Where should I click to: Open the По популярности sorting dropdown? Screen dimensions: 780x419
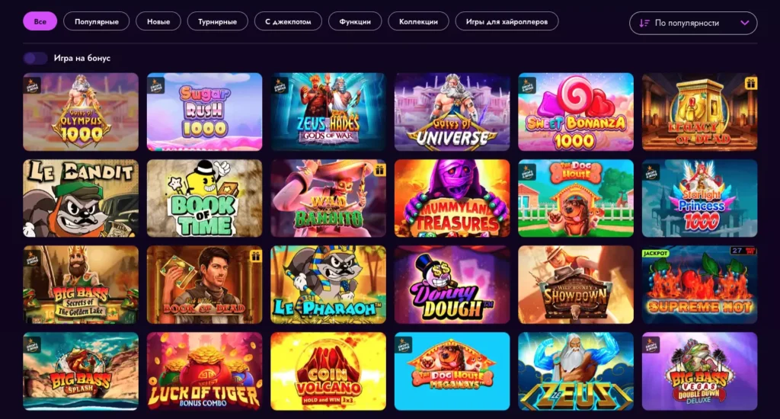point(693,23)
